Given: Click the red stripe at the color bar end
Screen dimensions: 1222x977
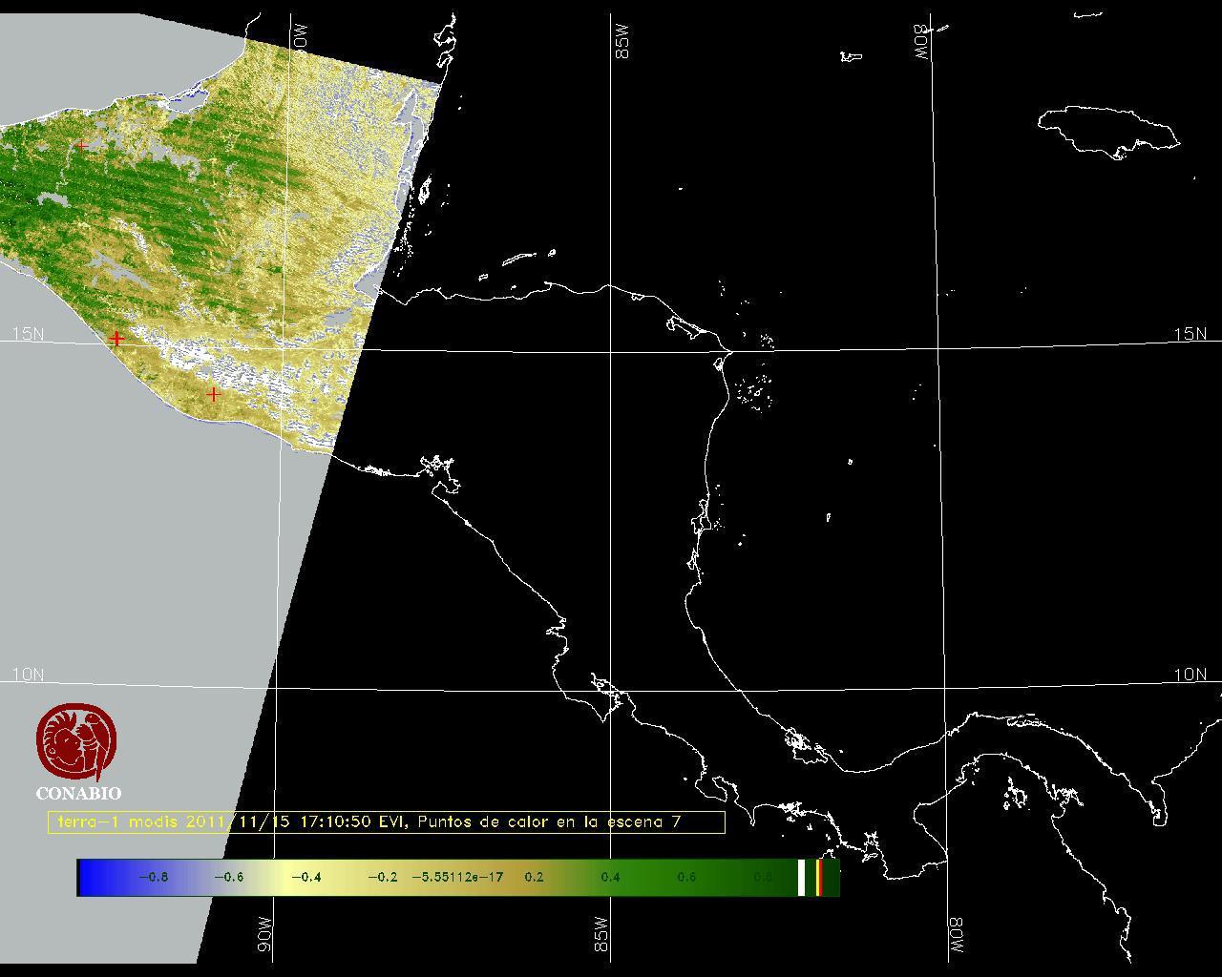Looking at the screenshot, I should point(819,878).
